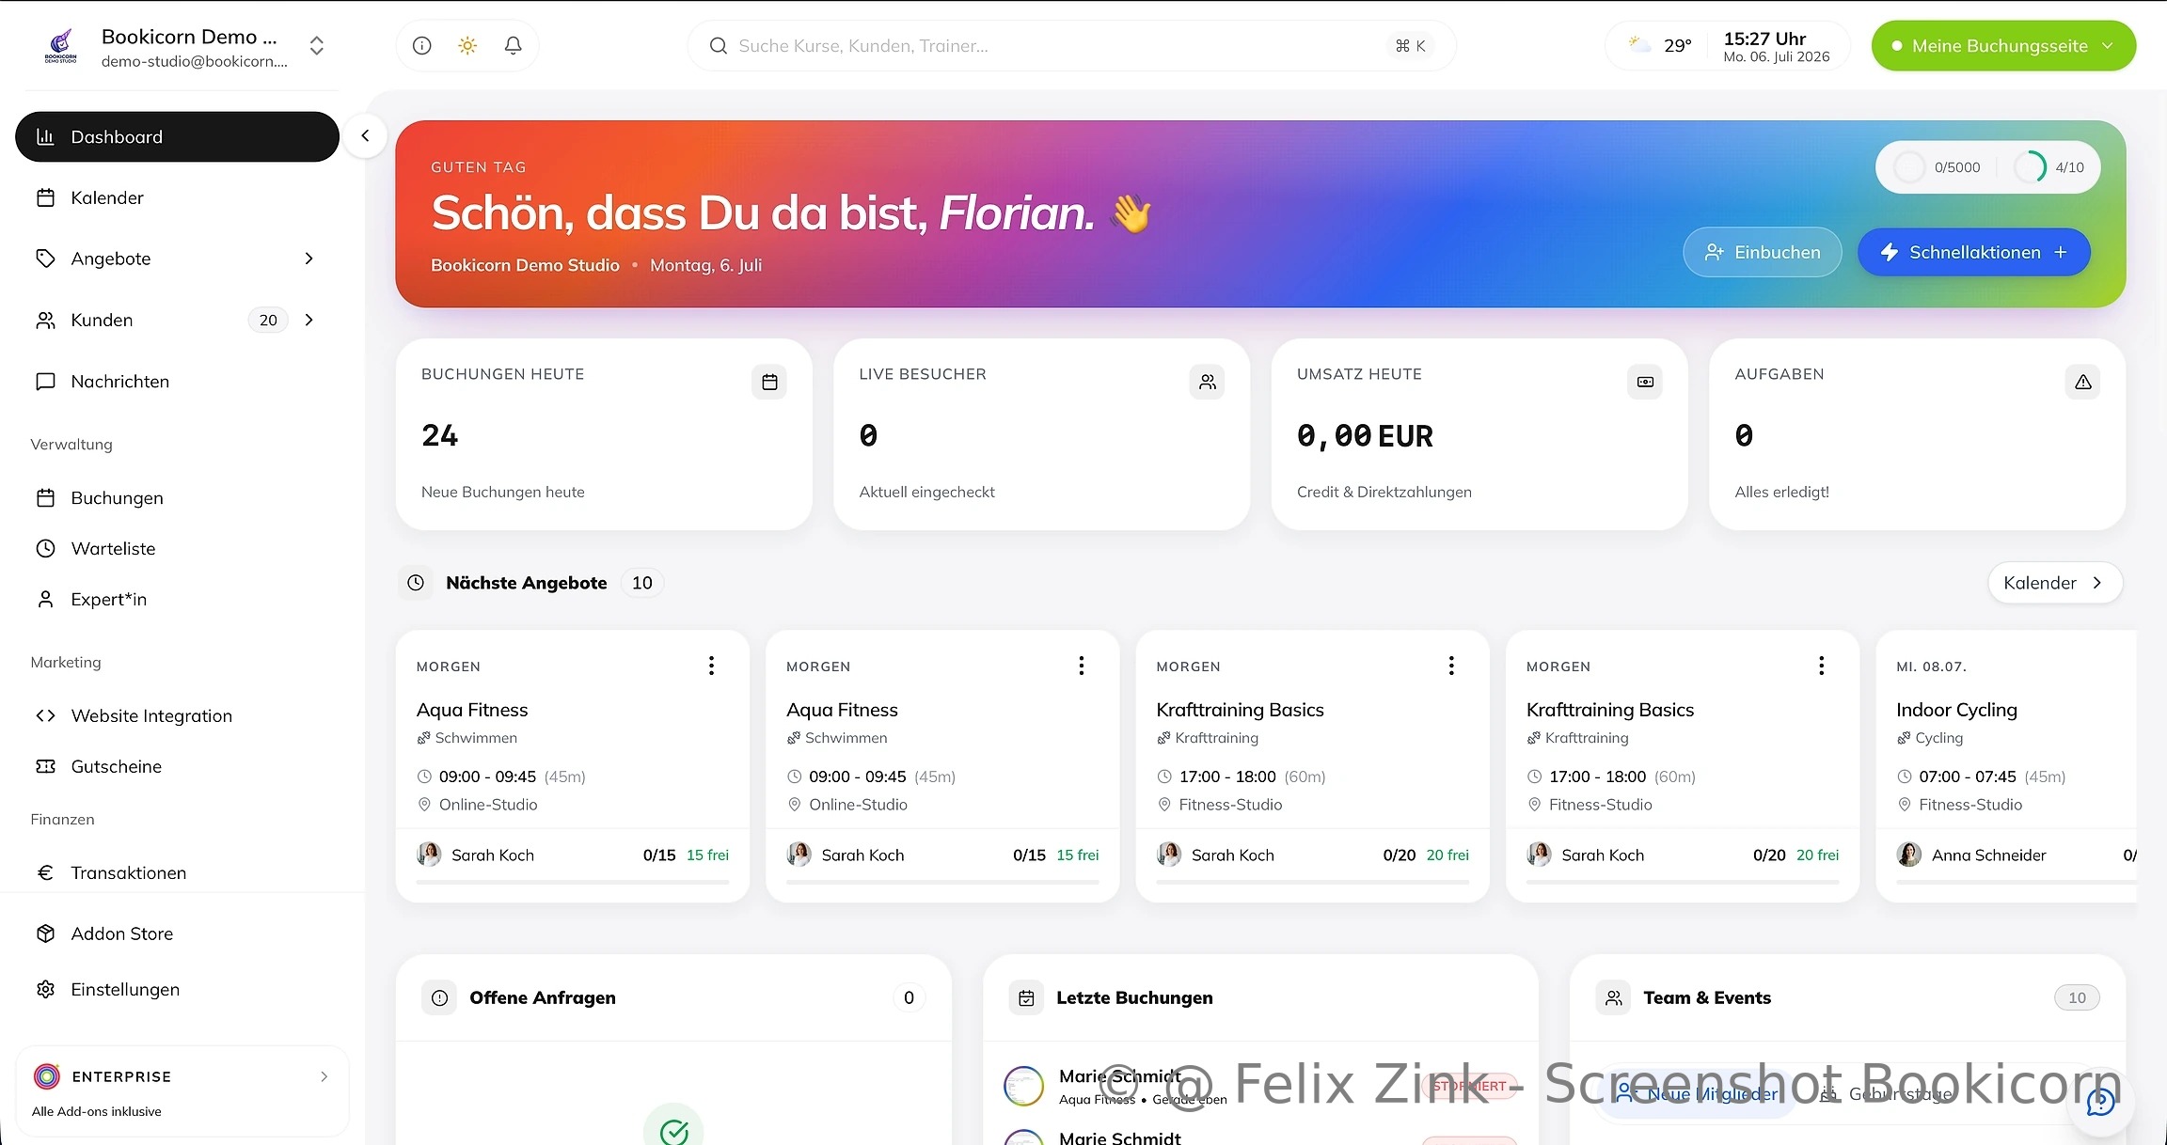Open three-dot menu on first Krafttraining Basics card

click(x=1451, y=666)
